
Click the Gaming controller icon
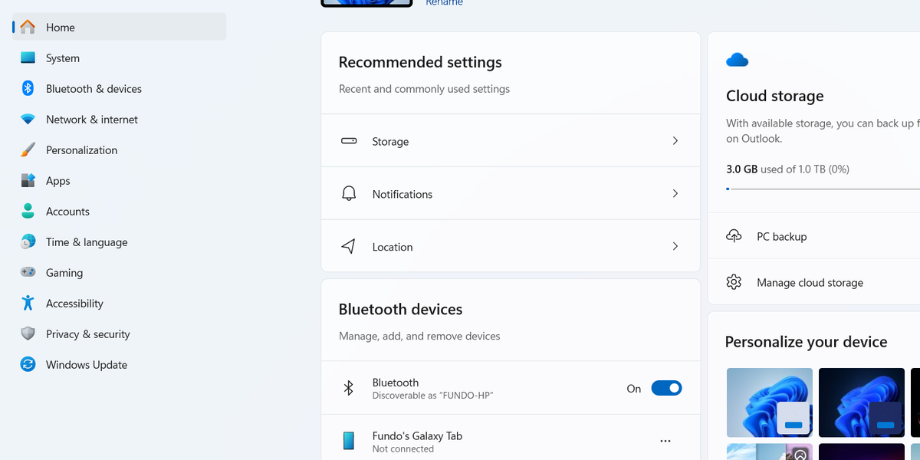[x=28, y=273]
